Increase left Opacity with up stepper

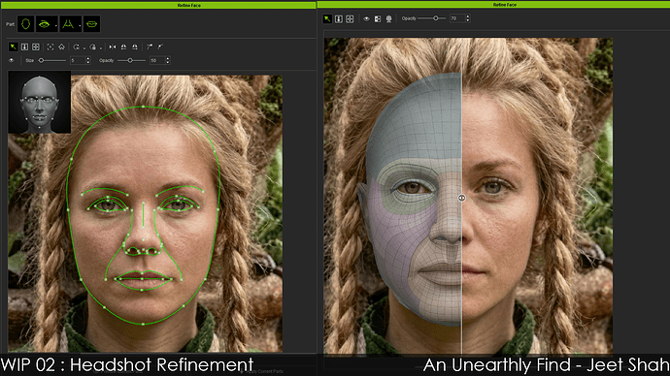click(167, 59)
